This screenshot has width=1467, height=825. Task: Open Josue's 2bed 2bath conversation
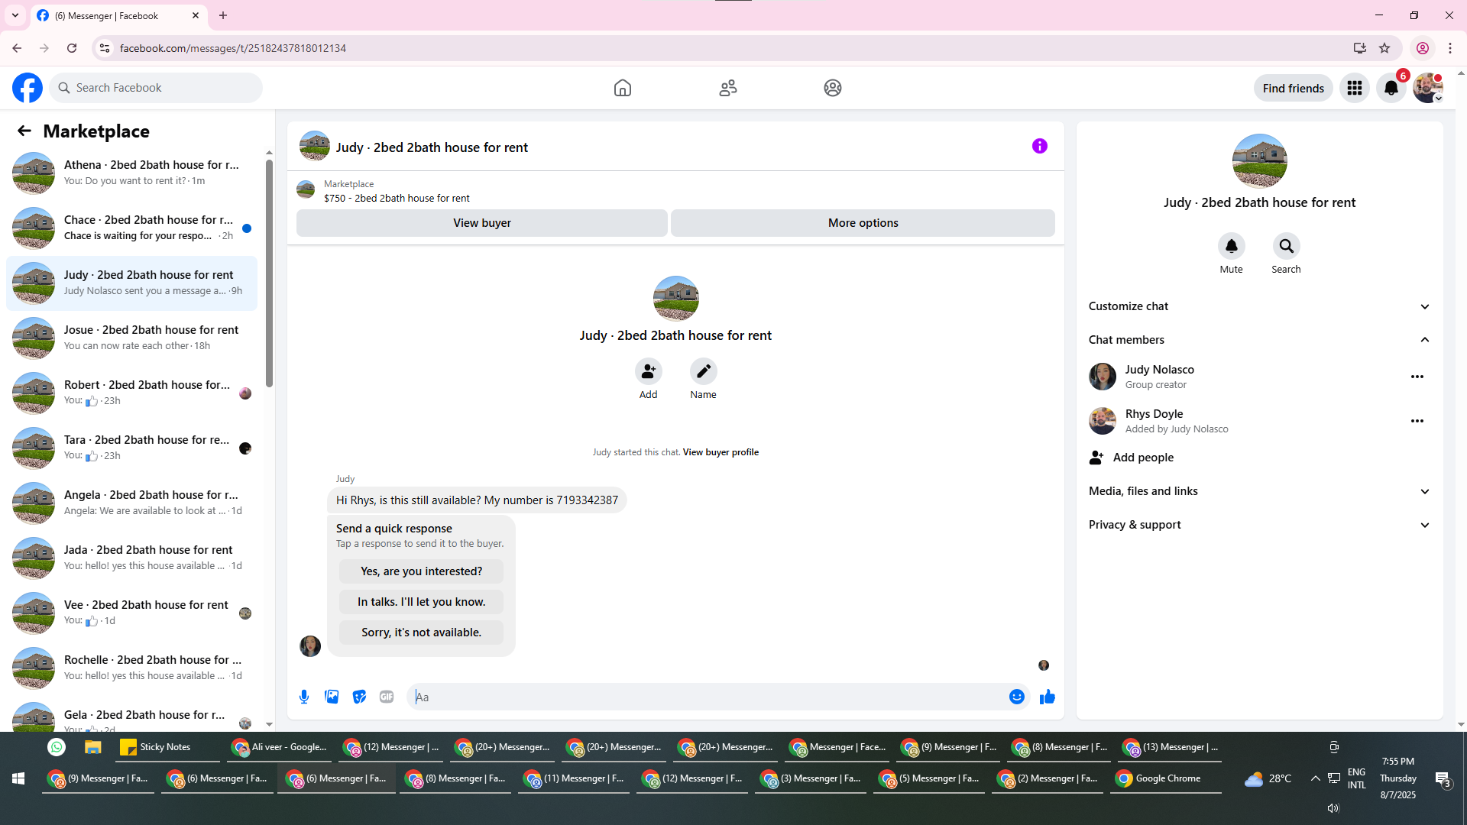pos(132,338)
